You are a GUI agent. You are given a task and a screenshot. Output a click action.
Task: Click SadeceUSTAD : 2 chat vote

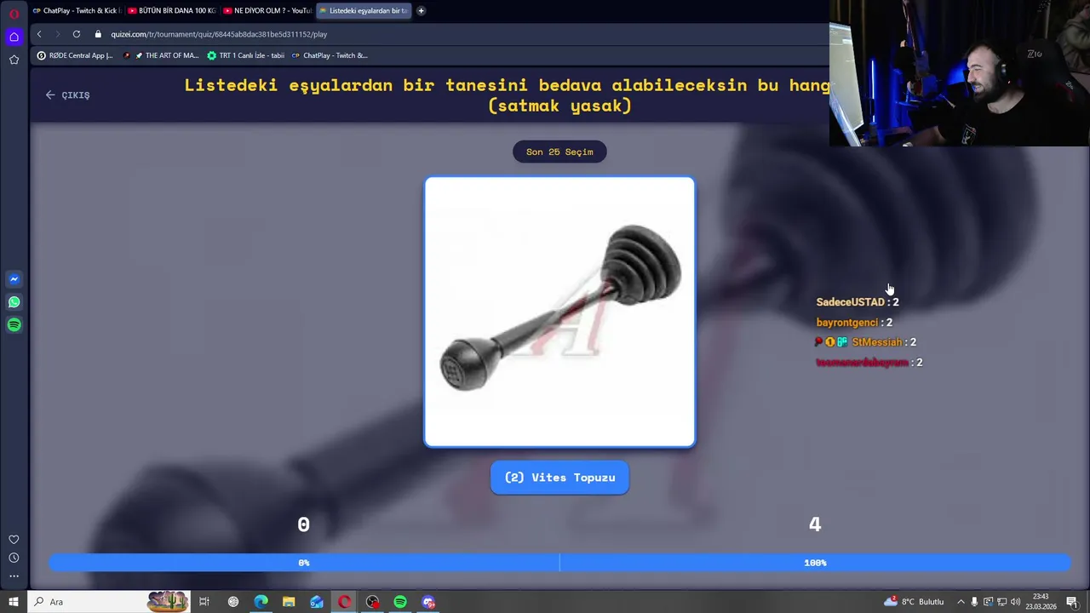coord(858,302)
